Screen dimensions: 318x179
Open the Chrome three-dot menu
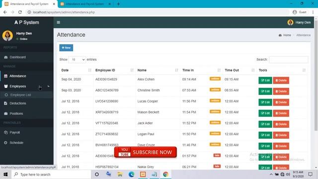[313, 12]
